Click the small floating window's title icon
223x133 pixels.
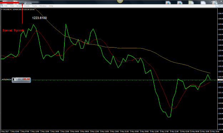click(x=14, y=79)
